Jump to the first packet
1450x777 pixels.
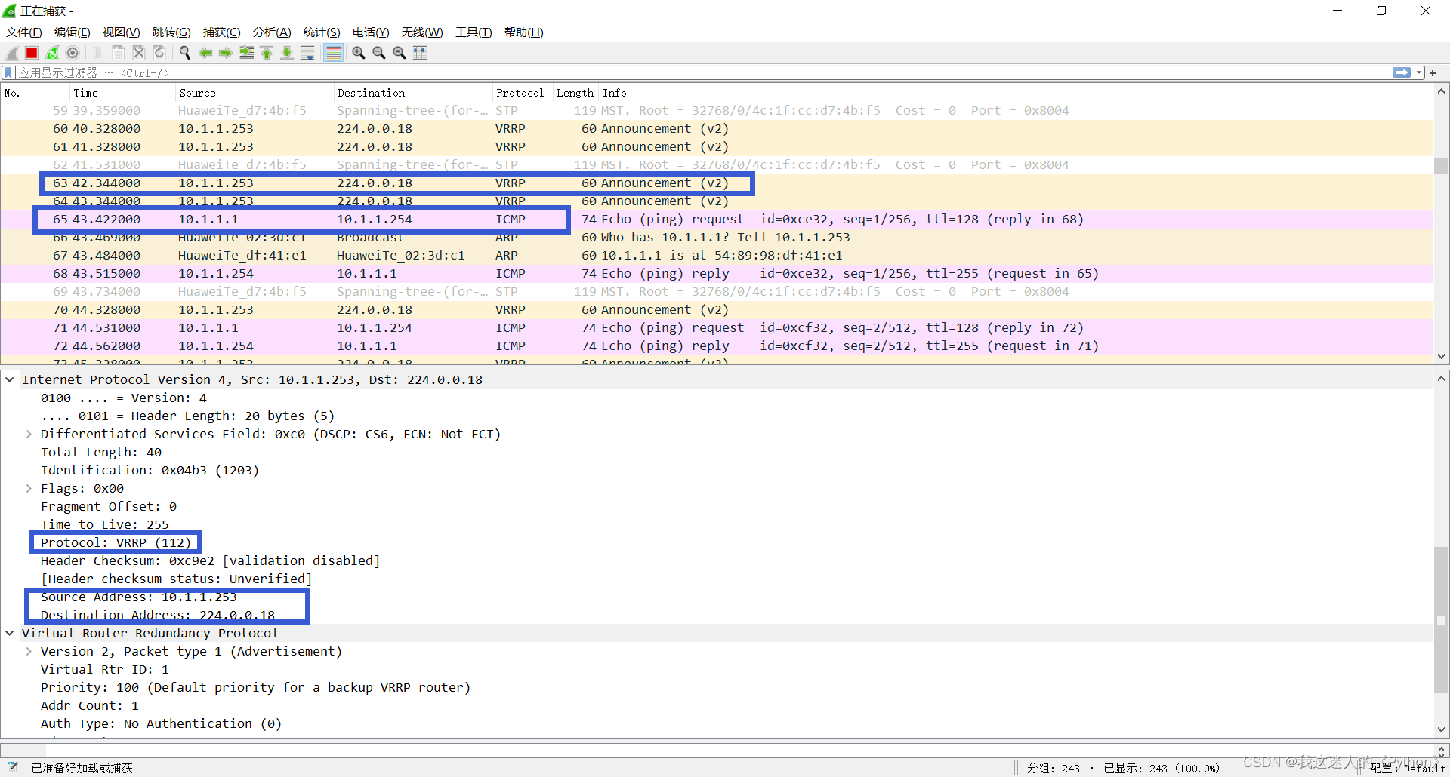tap(267, 53)
